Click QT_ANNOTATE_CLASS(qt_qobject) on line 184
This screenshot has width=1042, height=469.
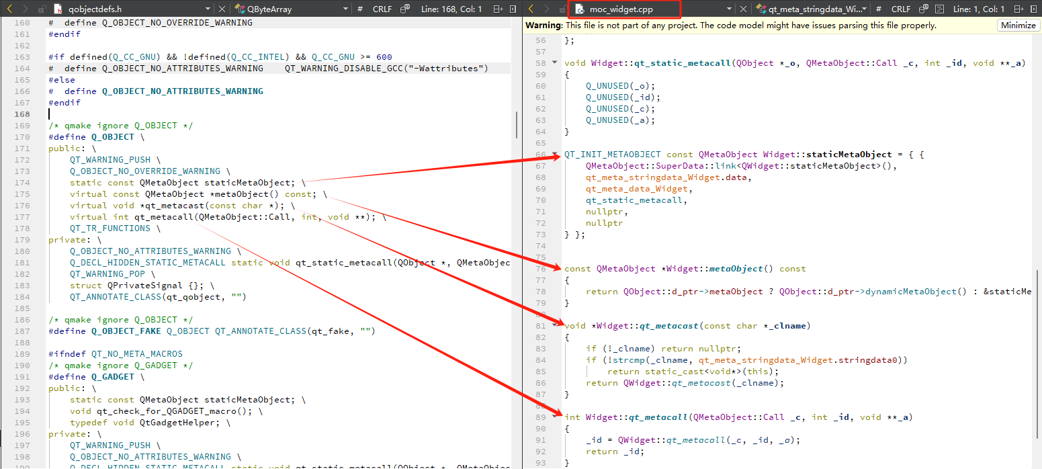click(158, 296)
